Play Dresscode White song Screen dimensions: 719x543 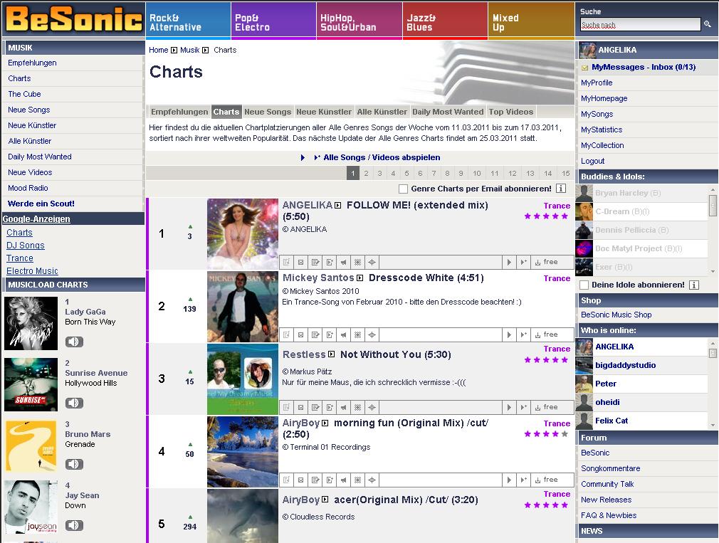(509, 334)
